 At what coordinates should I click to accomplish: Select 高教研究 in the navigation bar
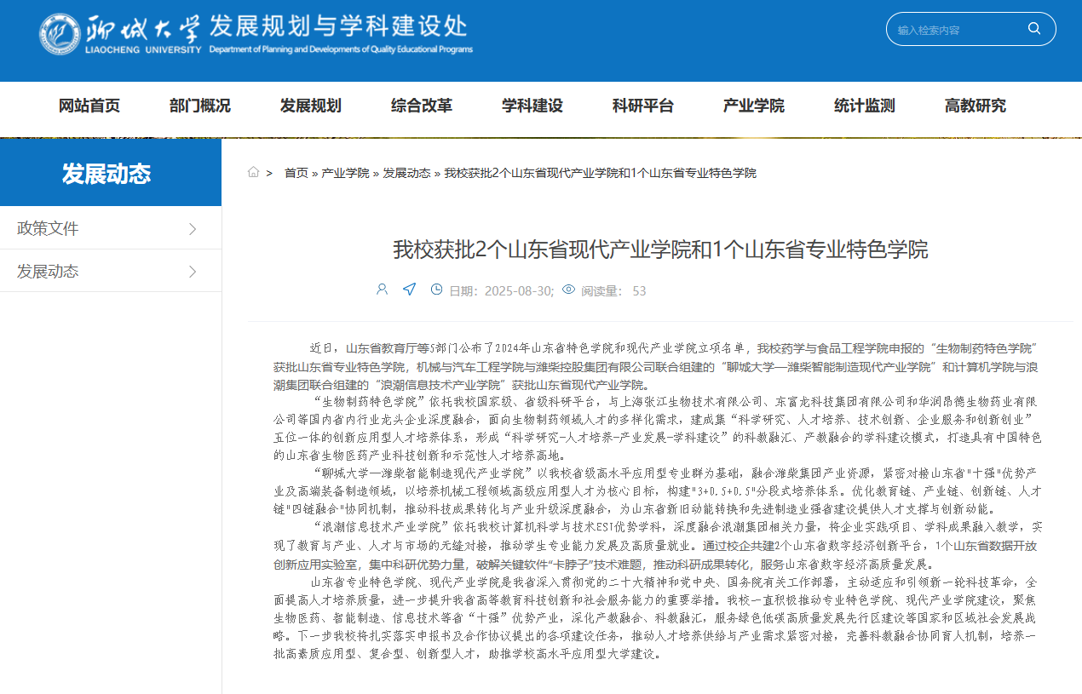976,106
